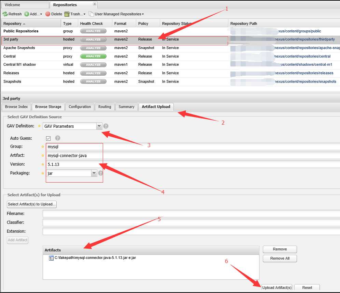Click ANALYZE badge for Snapshots row

click(x=93, y=81)
